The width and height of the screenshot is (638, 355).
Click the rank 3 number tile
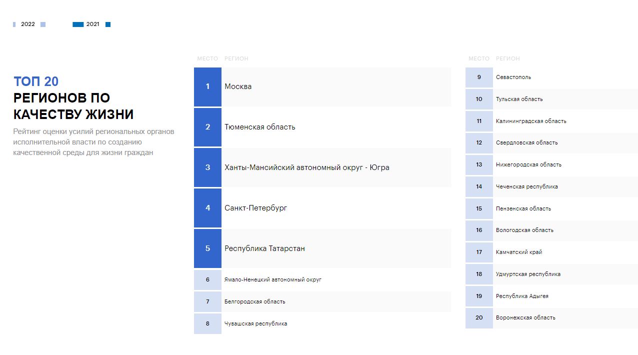[207, 167]
